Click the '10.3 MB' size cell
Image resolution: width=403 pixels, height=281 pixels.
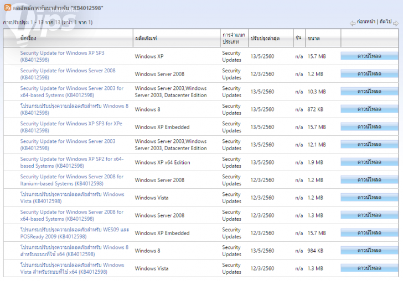point(317,92)
